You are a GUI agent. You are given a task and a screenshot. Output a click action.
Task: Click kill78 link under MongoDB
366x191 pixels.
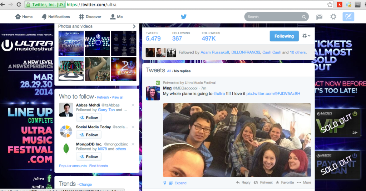102,149
